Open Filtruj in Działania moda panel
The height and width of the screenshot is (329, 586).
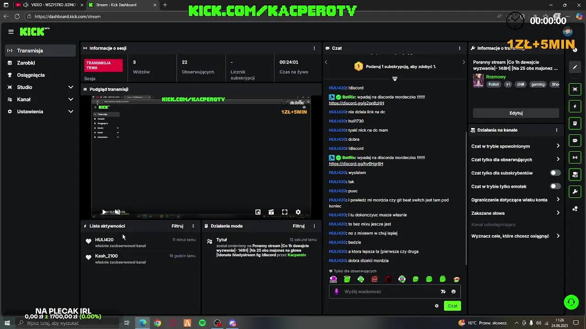pos(298,226)
